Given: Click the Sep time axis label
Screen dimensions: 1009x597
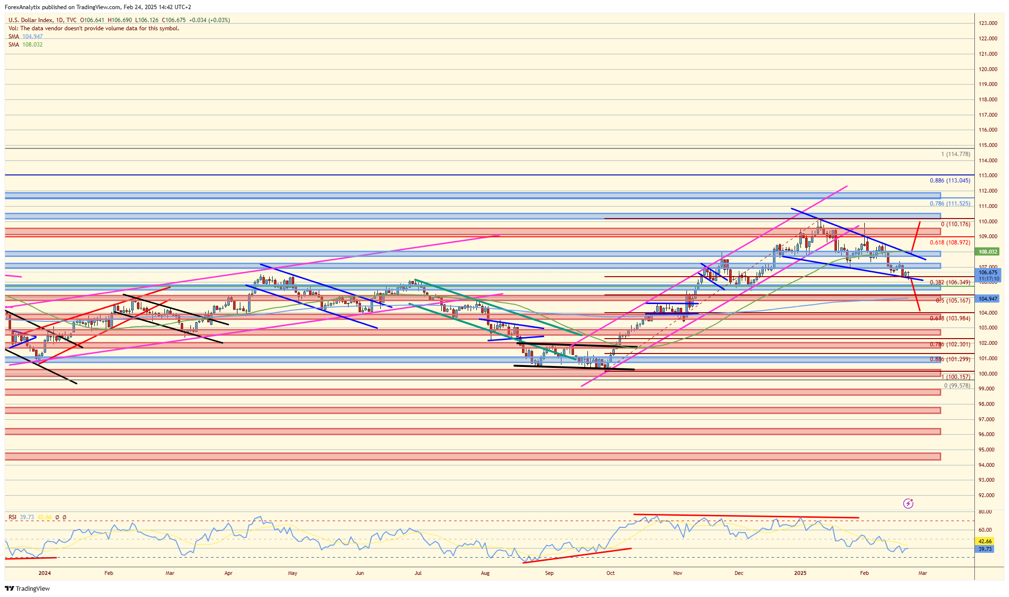Looking at the screenshot, I should click(x=549, y=573).
